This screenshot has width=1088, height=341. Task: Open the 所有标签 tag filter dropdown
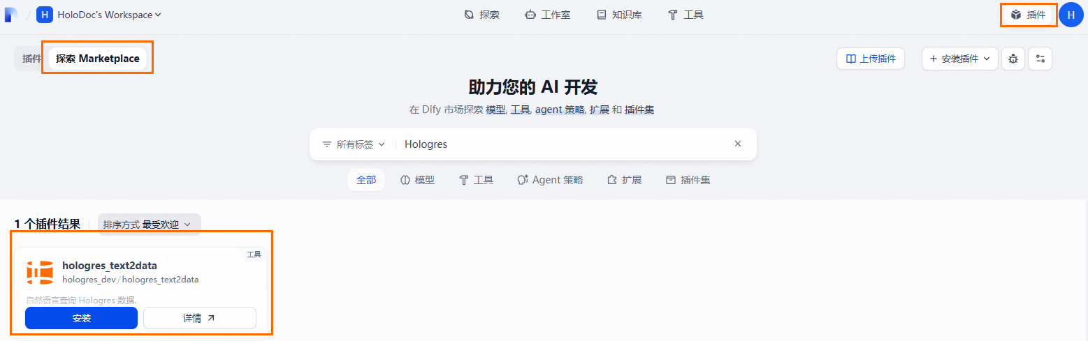354,144
